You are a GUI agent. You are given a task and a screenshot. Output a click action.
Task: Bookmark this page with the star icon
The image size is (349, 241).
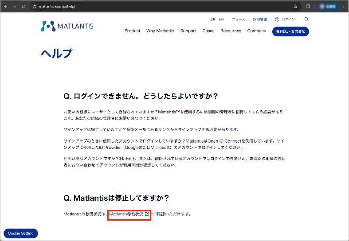click(296, 7)
